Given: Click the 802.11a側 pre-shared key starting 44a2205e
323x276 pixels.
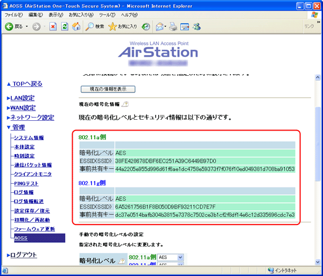Looking at the screenshot, I should pos(205,169).
